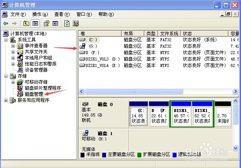
Task: Go back using the green back arrow
Action: coord(6,23)
